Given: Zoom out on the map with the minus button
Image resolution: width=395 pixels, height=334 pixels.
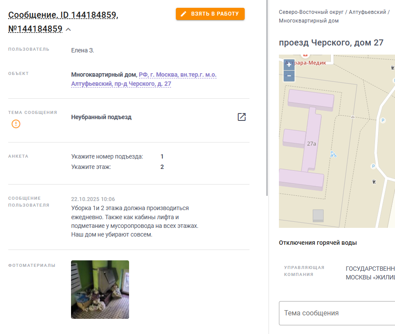Looking at the screenshot, I should click(x=289, y=76).
